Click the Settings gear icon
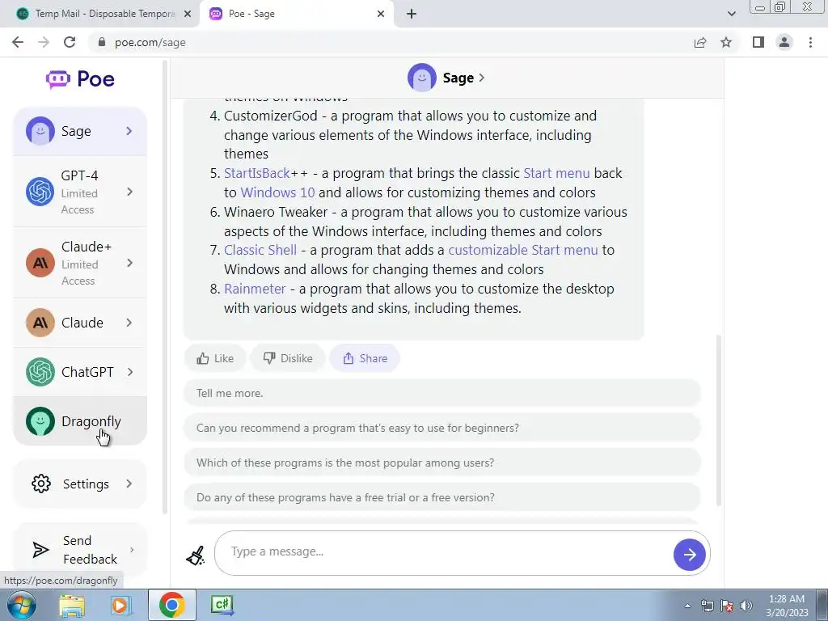This screenshot has height=621, width=828. click(x=41, y=484)
